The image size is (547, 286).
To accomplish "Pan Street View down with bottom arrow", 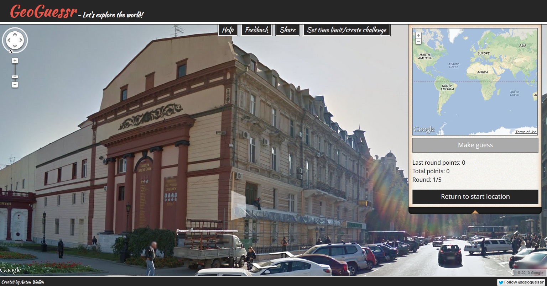I will pos(15,46).
